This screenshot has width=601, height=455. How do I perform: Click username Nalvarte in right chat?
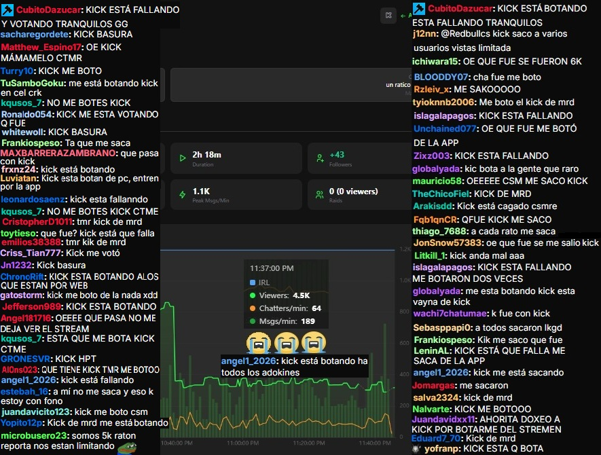click(431, 409)
